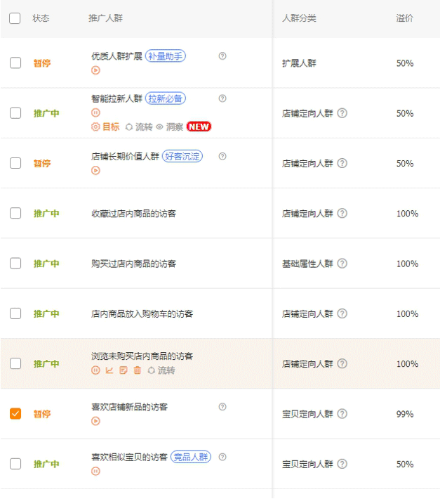Viewport: 440px width, 499px height.
Task: Resume the 喜欢店铺新品的访客 audience with play icon
Action: tap(95, 421)
